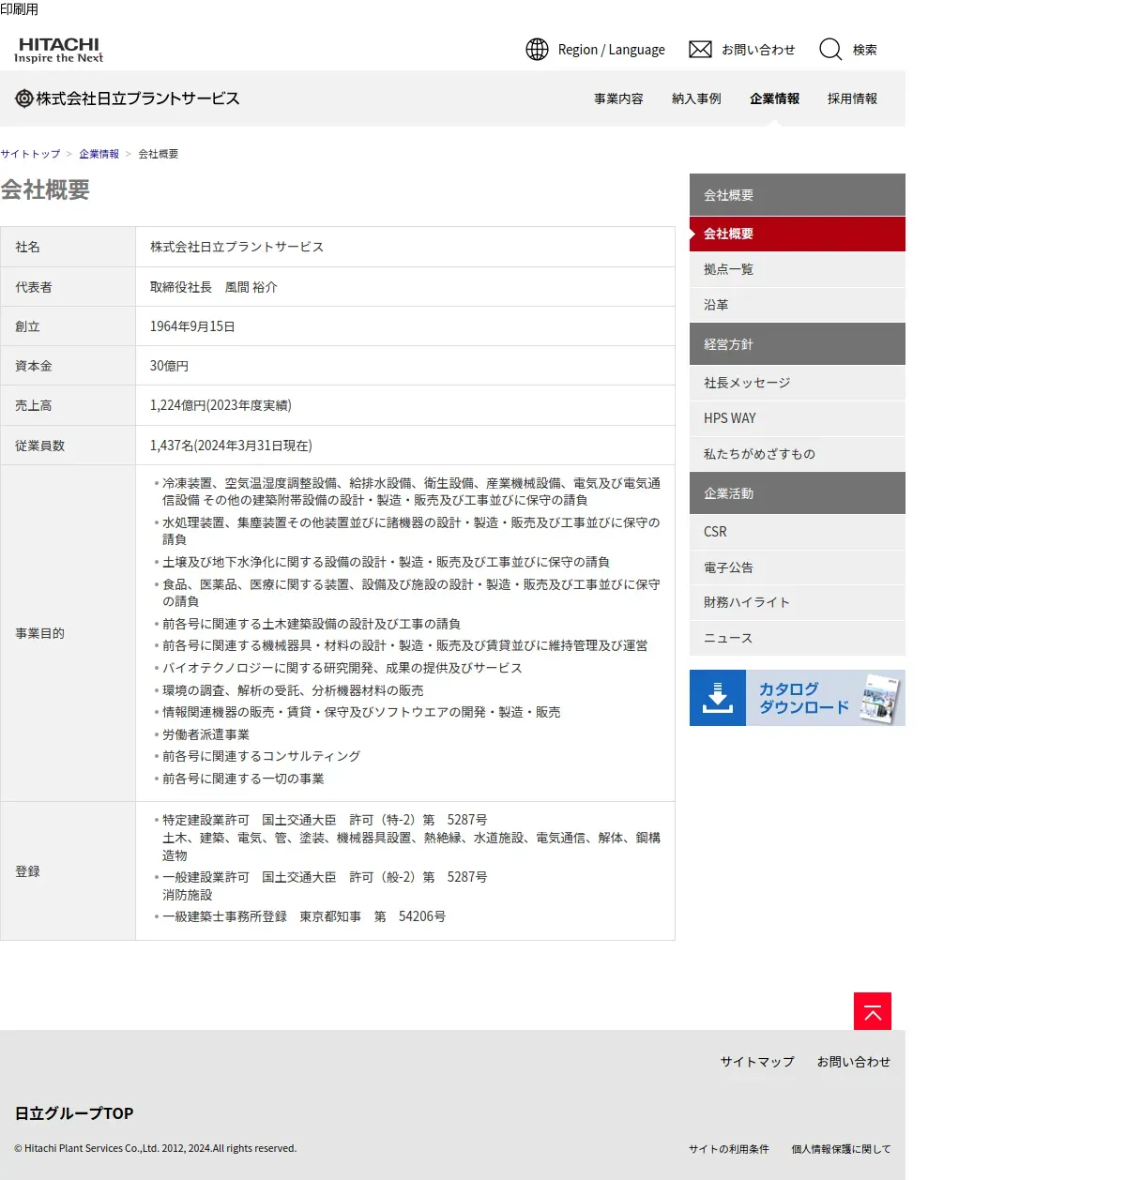Open 電子公告 in the sidebar
This screenshot has width=1126, height=1180.
coord(798,567)
